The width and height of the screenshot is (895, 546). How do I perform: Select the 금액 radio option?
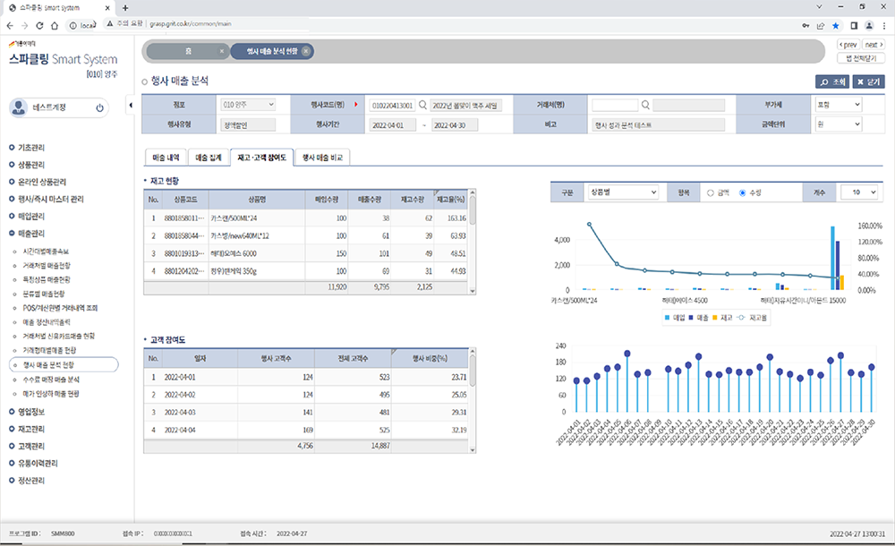[711, 193]
